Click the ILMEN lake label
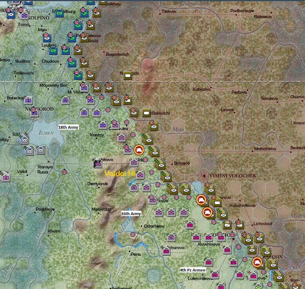The image size is (305, 289). [46, 133]
